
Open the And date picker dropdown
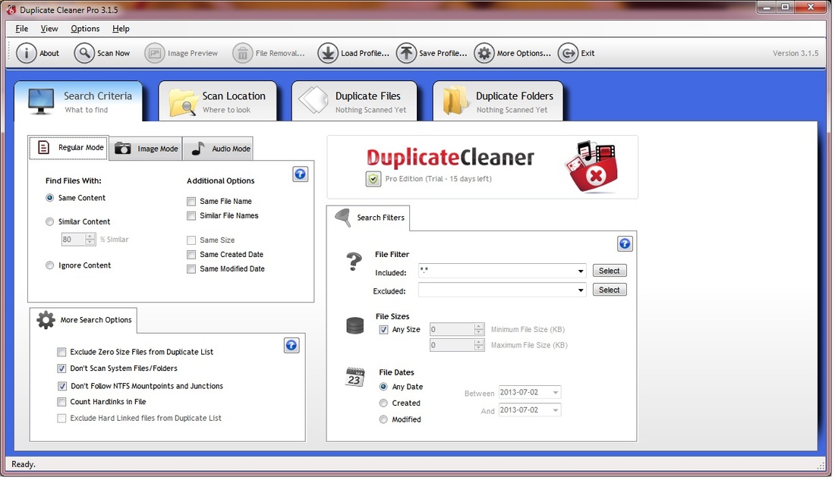point(555,410)
